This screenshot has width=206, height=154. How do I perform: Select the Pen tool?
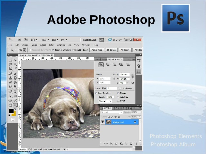pyautogui.click(x=10, y=92)
